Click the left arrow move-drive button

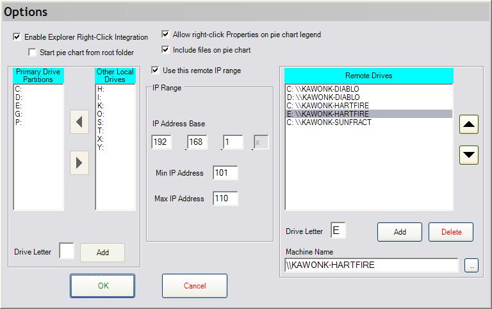[x=79, y=122]
